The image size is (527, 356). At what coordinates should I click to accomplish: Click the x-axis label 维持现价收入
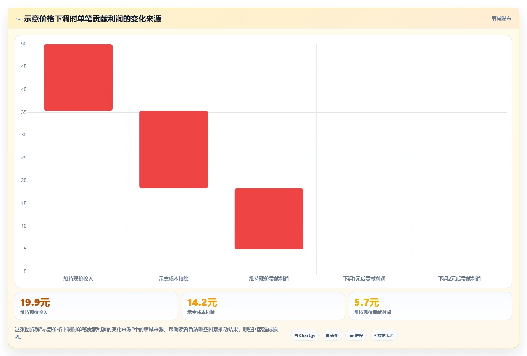click(78, 279)
